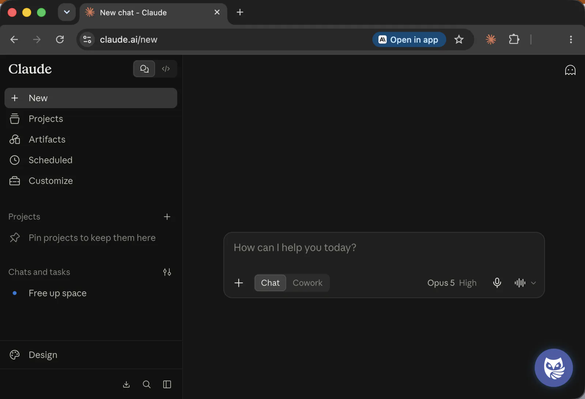Add a new project with plus icon
The width and height of the screenshot is (585, 399).
pyautogui.click(x=167, y=217)
